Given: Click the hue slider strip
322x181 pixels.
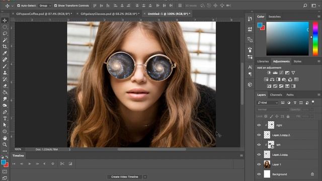Looking at the screenshot, I should coord(315,39).
